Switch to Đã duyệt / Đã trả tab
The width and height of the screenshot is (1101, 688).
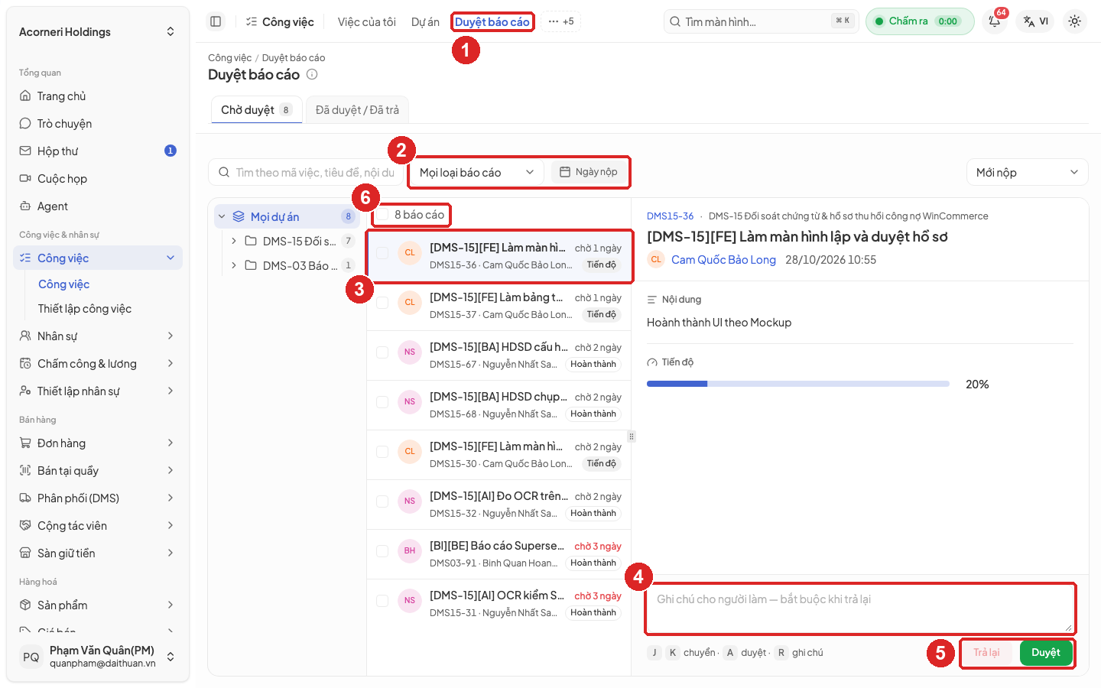pyautogui.click(x=357, y=110)
